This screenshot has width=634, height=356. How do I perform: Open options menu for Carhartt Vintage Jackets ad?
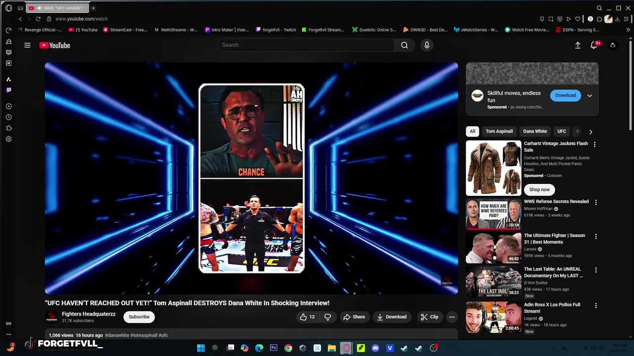[x=594, y=144]
